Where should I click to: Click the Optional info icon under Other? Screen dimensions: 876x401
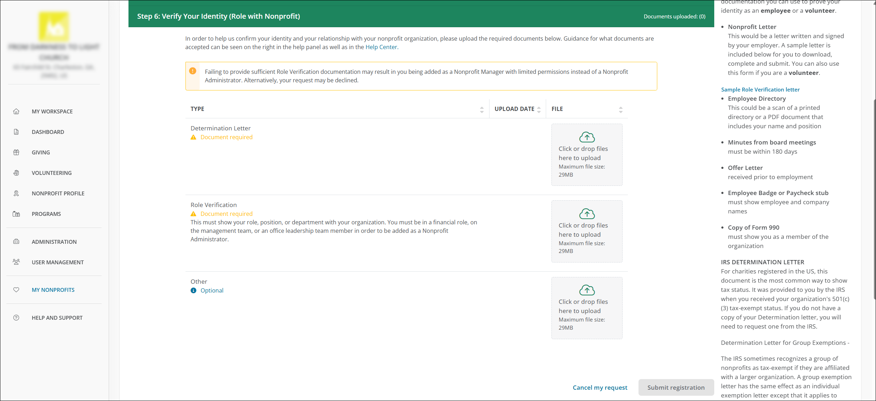[193, 290]
